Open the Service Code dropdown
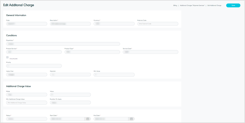This screenshot has width=245, height=123. pyautogui.click(x=150, y=52)
